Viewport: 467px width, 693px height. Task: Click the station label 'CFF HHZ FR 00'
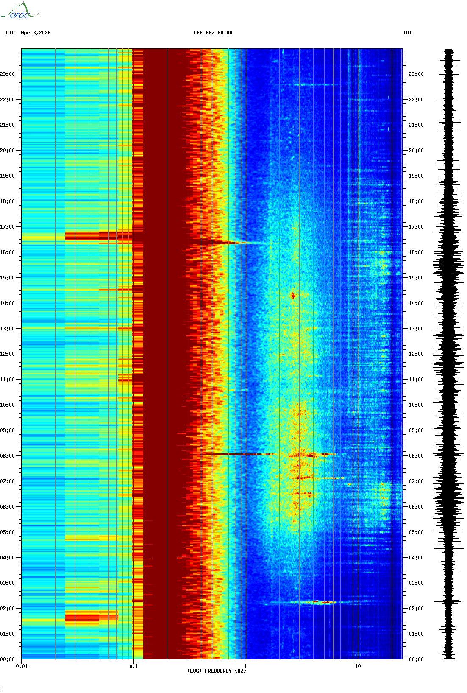(213, 33)
